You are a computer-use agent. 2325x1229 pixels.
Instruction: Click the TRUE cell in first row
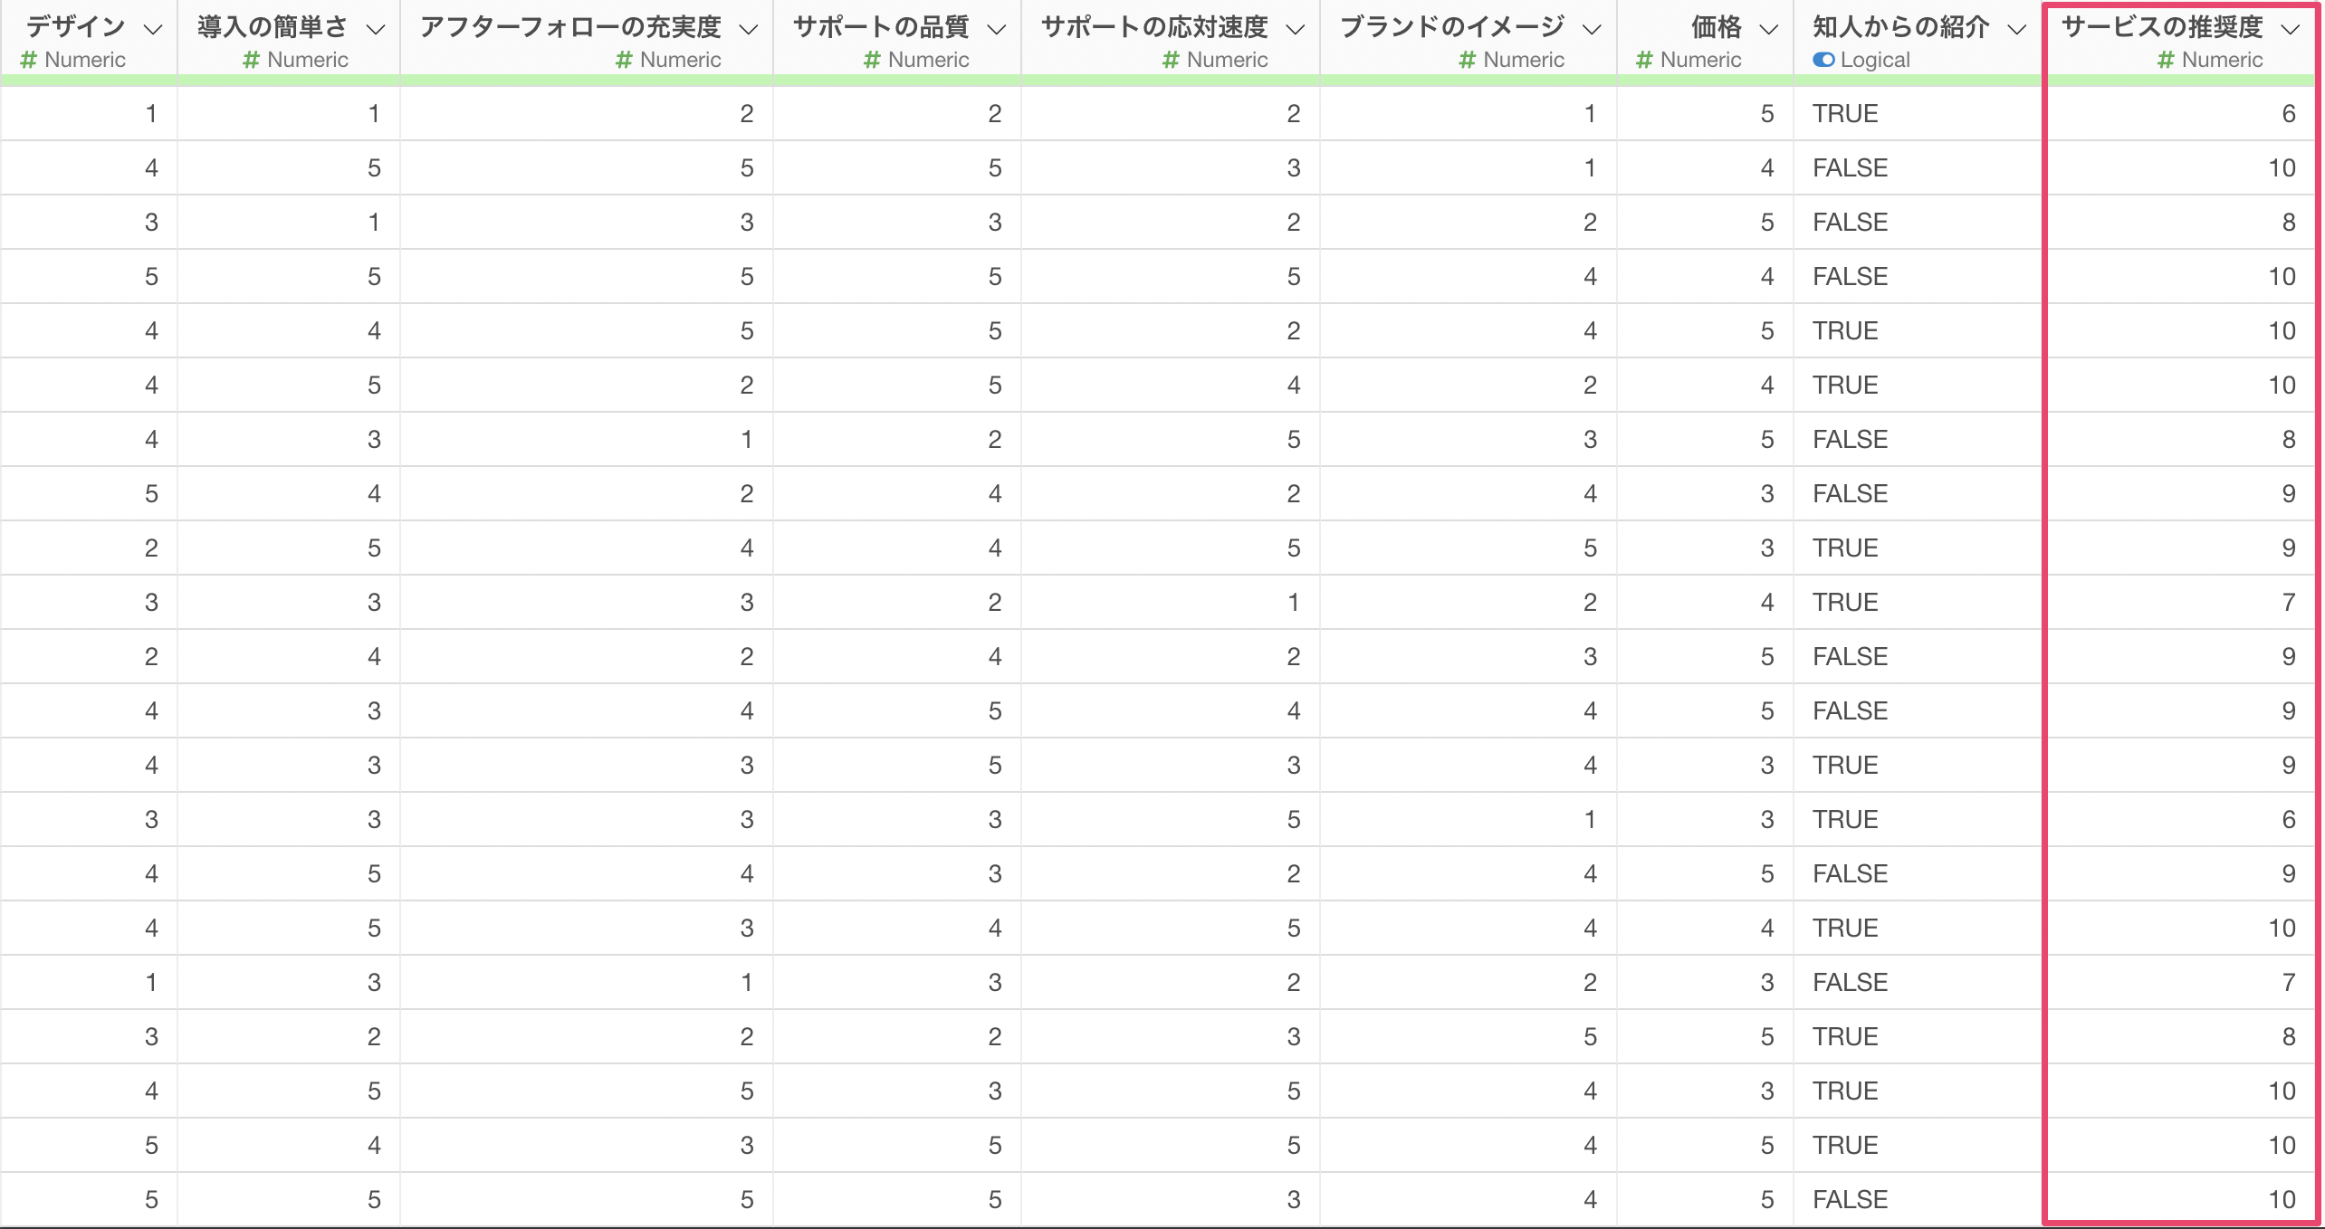click(1845, 114)
